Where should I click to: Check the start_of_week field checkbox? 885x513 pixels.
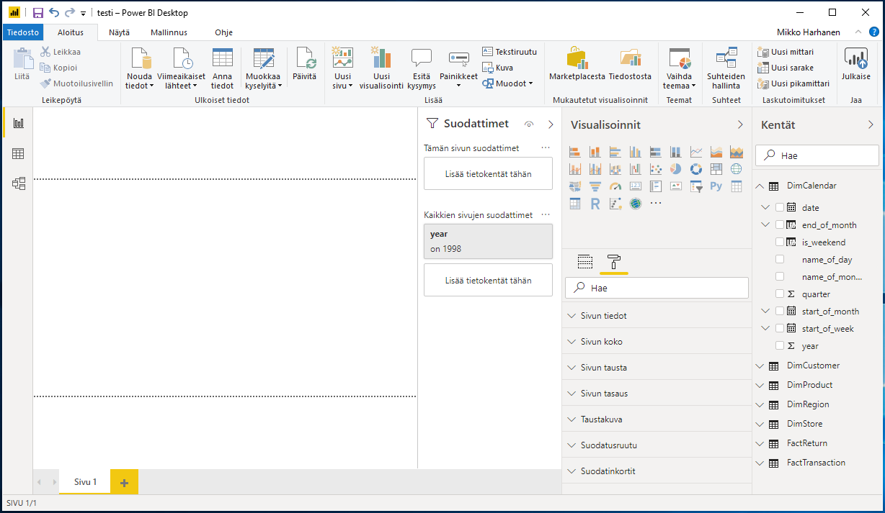pos(780,328)
